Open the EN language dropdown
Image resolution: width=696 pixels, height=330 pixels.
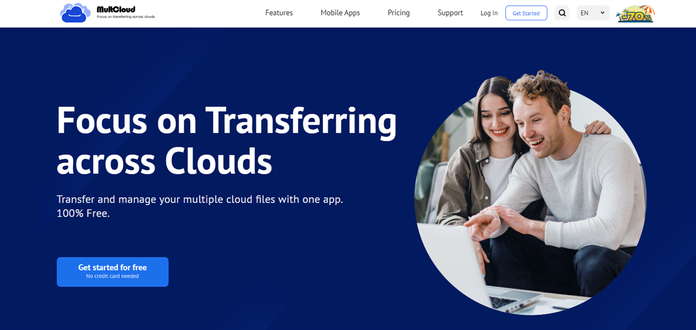point(593,13)
